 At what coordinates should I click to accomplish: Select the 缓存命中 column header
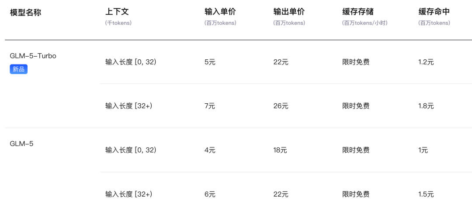[x=434, y=12]
